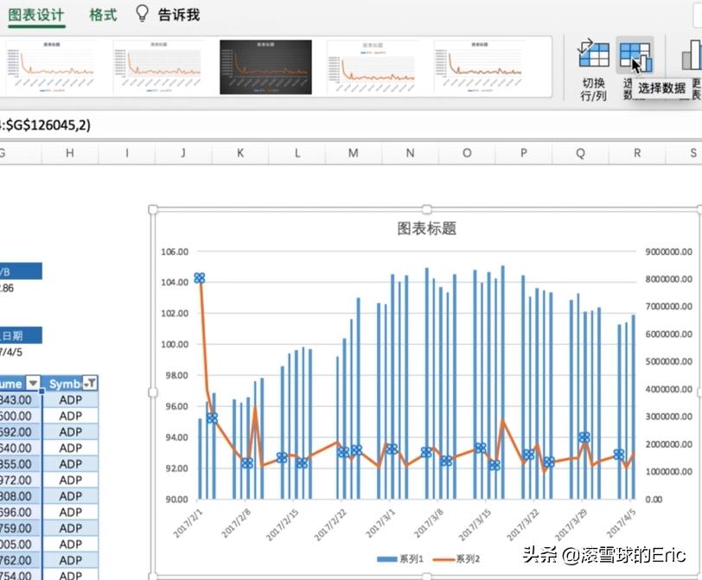Click the chart title 图表标题
Screen dimensions: 702x580
point(426,229)
